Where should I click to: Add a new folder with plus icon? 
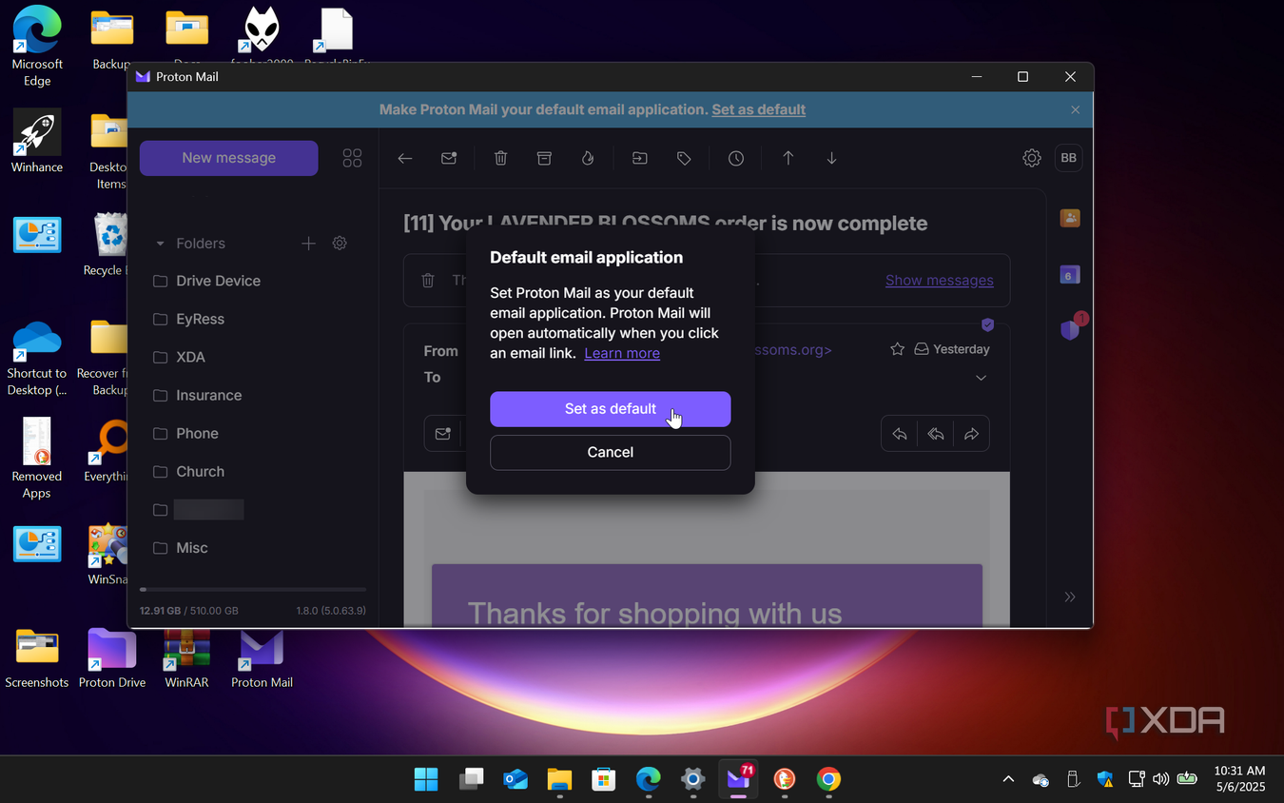(x=308, y=244)
